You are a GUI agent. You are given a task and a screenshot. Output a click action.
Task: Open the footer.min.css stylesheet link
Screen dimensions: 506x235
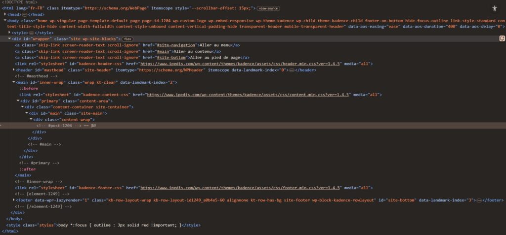coord(241,188)
